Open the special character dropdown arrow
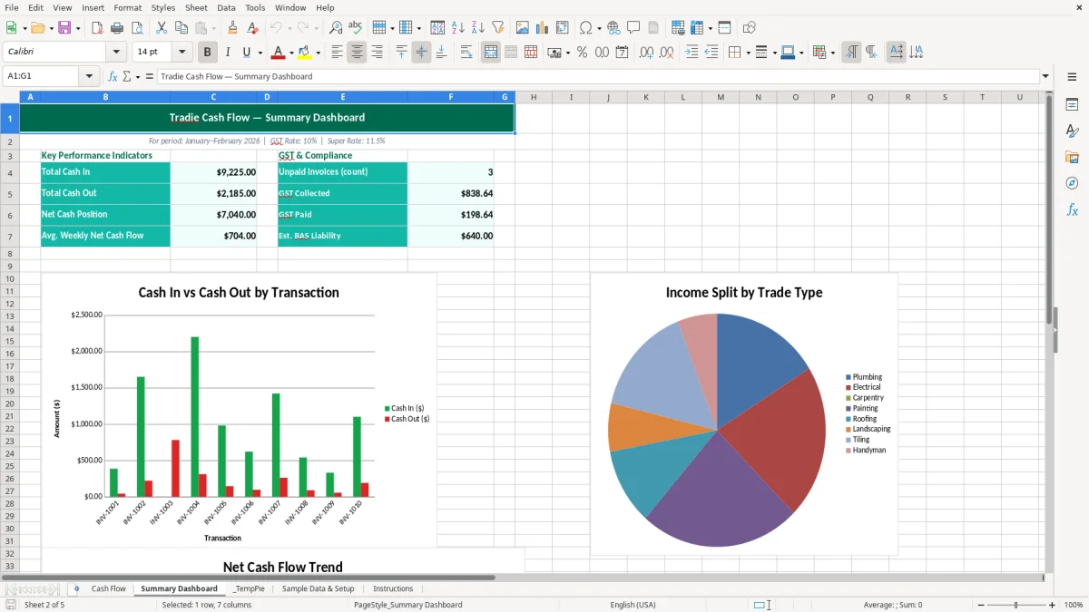This screenshot has width=1089, height=612. pos(599,28)
